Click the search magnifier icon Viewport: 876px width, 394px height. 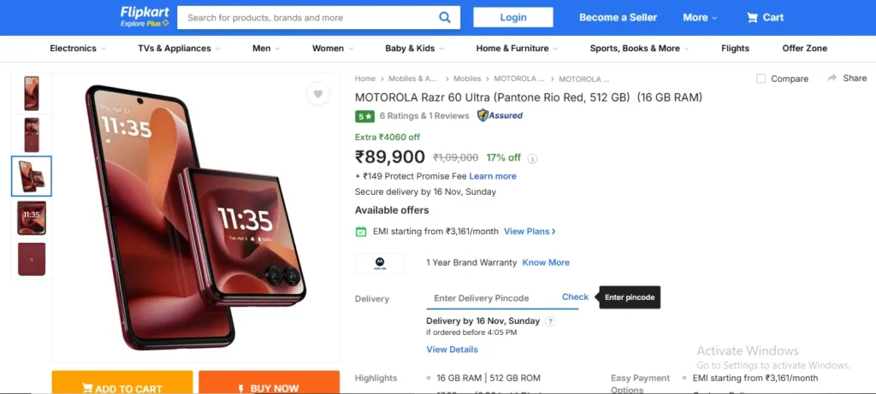coord(445,17)
